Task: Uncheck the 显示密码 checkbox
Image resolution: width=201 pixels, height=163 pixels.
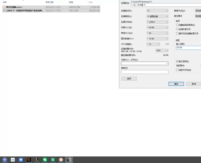Action: point(177,61)
